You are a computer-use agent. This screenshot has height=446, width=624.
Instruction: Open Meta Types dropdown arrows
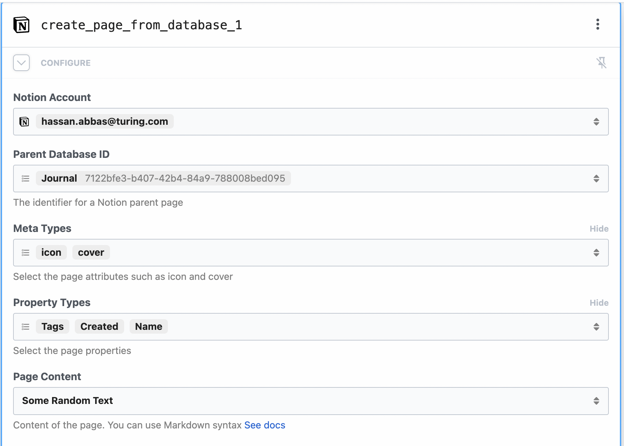click(596, 253)
